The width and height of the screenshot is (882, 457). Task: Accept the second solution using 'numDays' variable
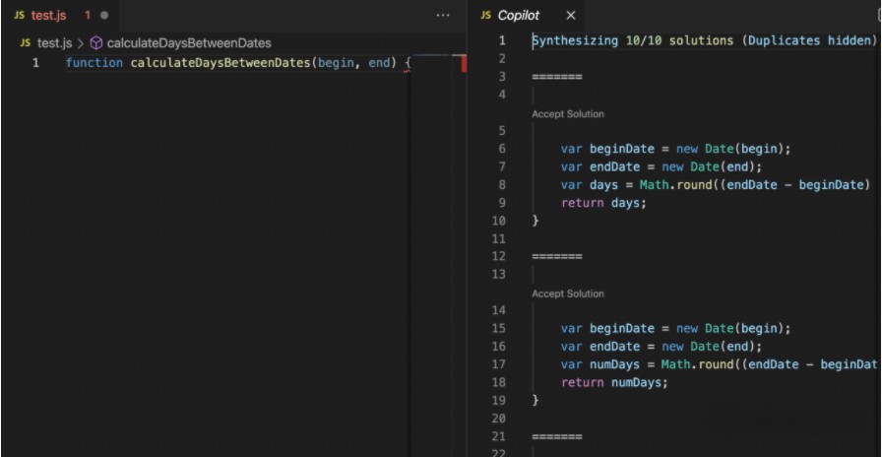(568, 294)
